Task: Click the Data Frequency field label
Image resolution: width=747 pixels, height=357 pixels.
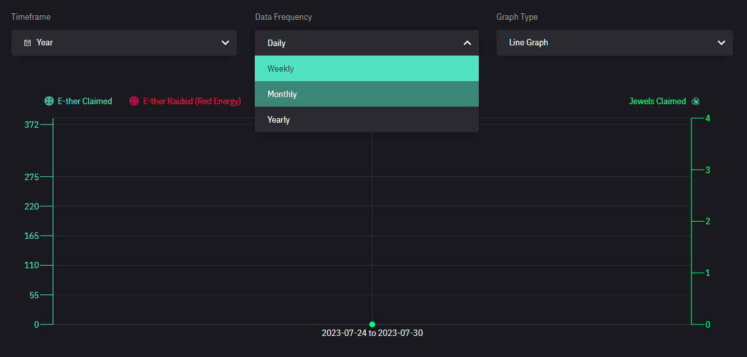Action: tap(283, 17)
